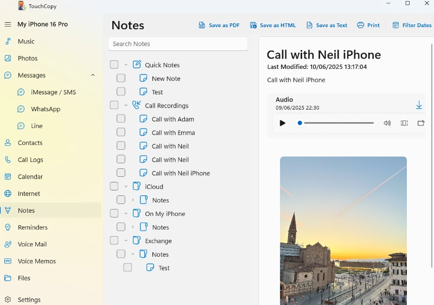Tick the On My iPhone checkbox
Screen dimensions: 434x305
(x=114, y=213)
